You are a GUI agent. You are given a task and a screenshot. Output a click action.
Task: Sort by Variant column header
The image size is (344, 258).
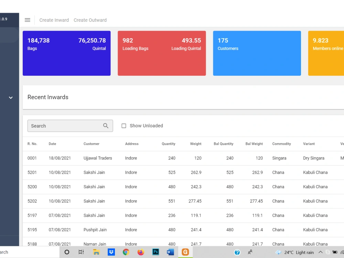coord(309,144)
